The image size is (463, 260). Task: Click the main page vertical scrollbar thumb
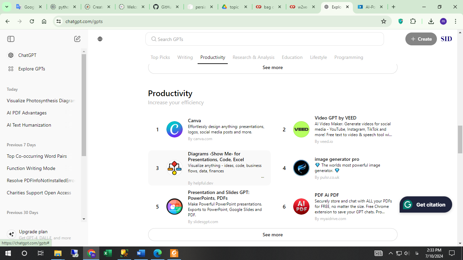pos(460,139)
